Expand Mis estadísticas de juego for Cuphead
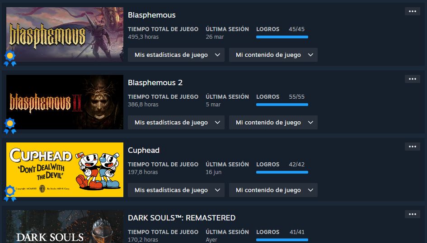 (x=176, y=190)
